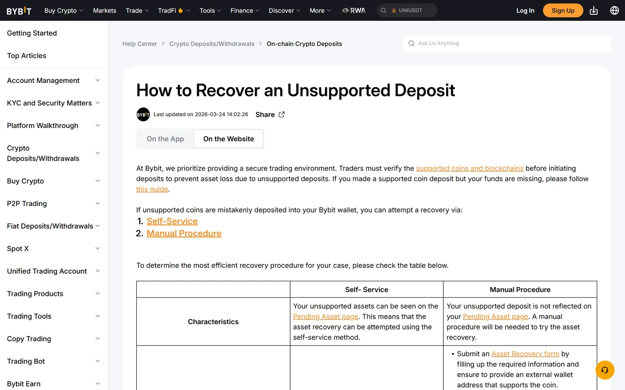Image resolution: width=625 pixels, height=390 pixels.
Task: Expand Buy Crypto sidebar section
Action: click(54, 181)
